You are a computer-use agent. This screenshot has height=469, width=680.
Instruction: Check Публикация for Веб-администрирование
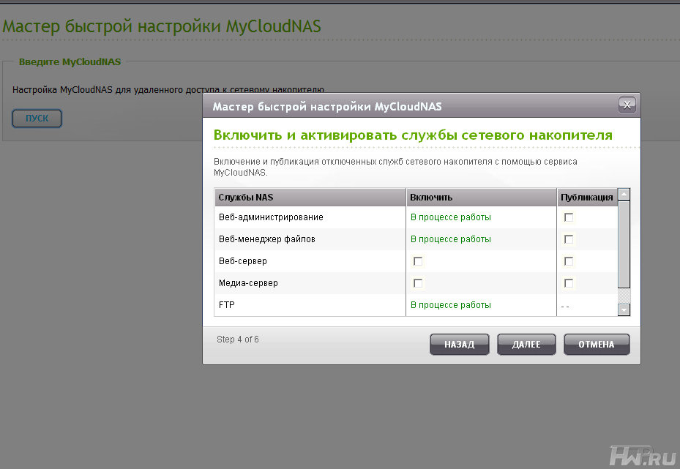(569, 217)
